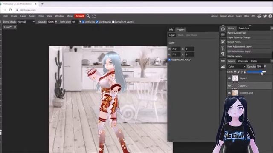The height and width of the screenshot is (153, 273).
Task: Open the API link
Action: 253,16
